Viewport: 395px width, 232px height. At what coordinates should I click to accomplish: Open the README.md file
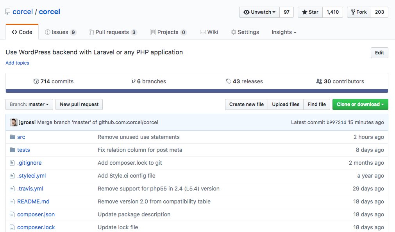[33, 201]
